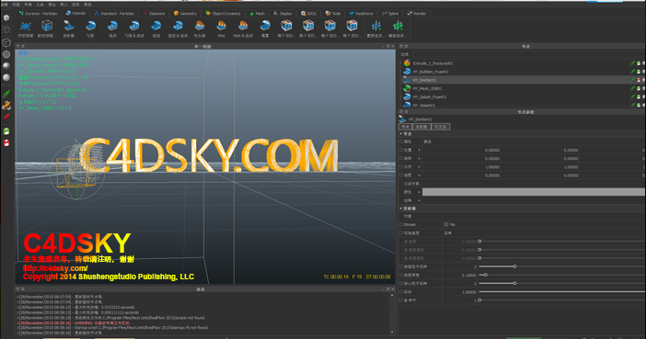646x339 pixels.
Task: Click middle button 发射器 under HY_Emitter01
Action: 421,127
